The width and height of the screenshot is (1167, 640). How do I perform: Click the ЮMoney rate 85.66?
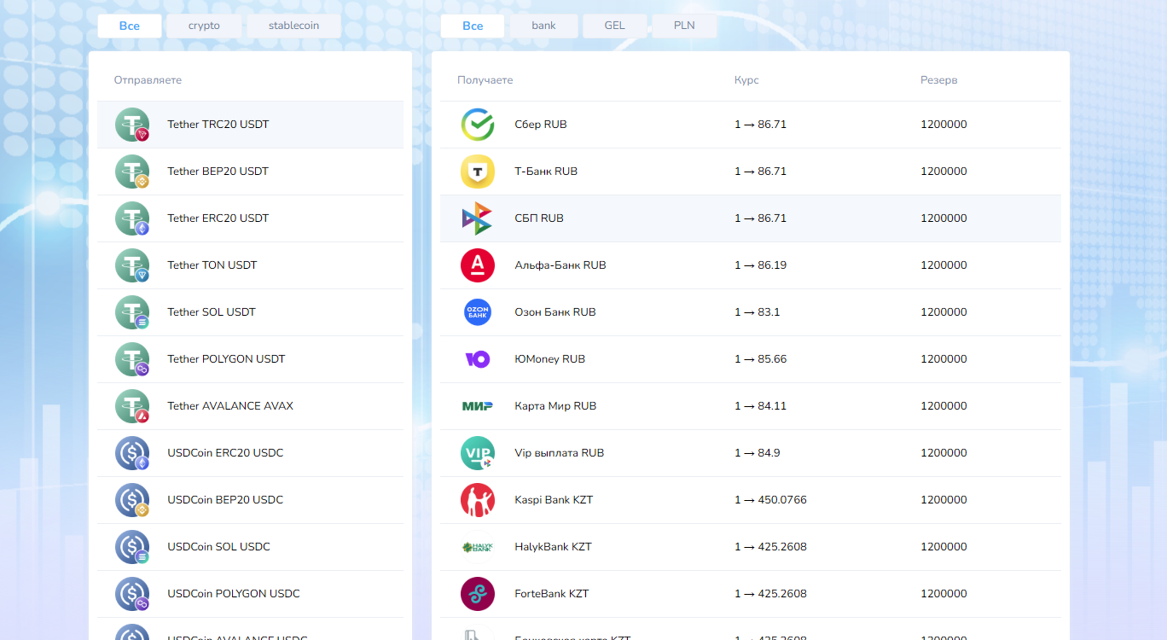pos(760,359)
